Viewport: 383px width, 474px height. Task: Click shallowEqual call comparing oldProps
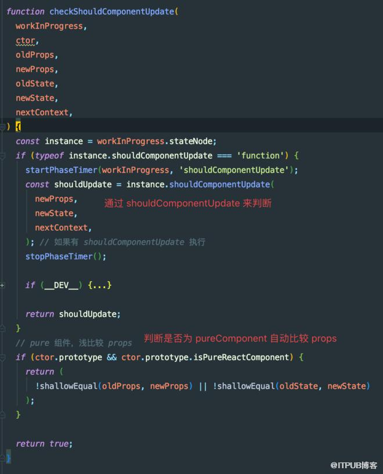[68, 386]
